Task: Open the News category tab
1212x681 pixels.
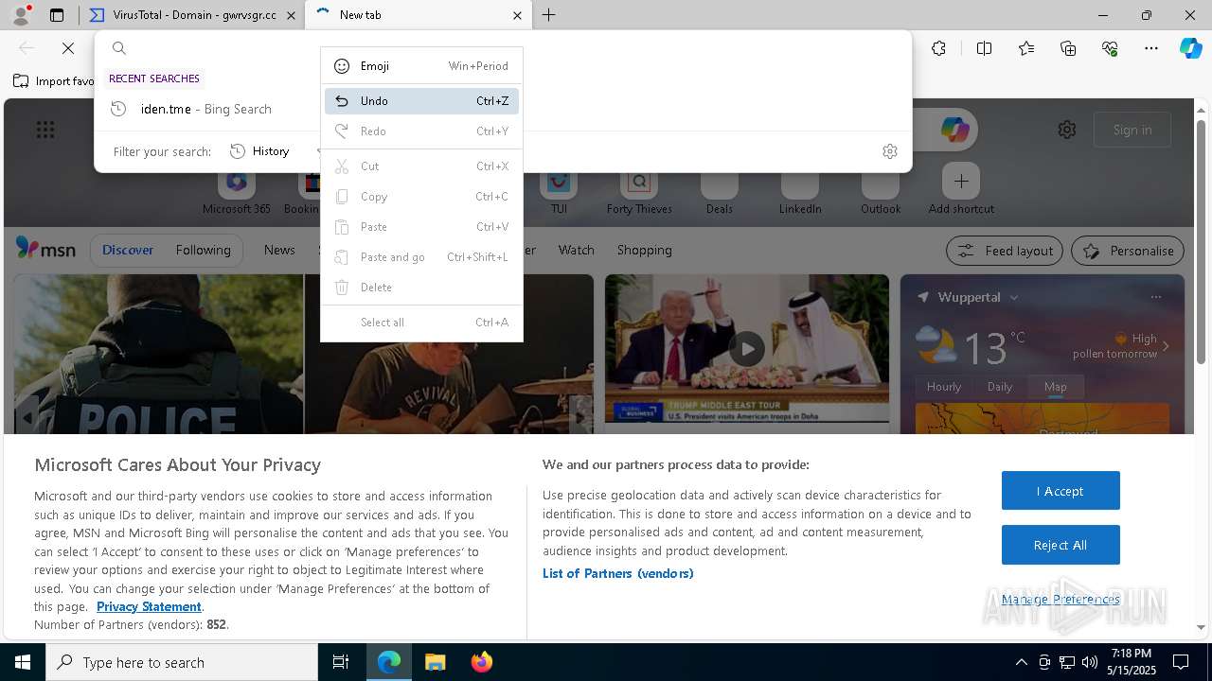Action: point(279,250)
